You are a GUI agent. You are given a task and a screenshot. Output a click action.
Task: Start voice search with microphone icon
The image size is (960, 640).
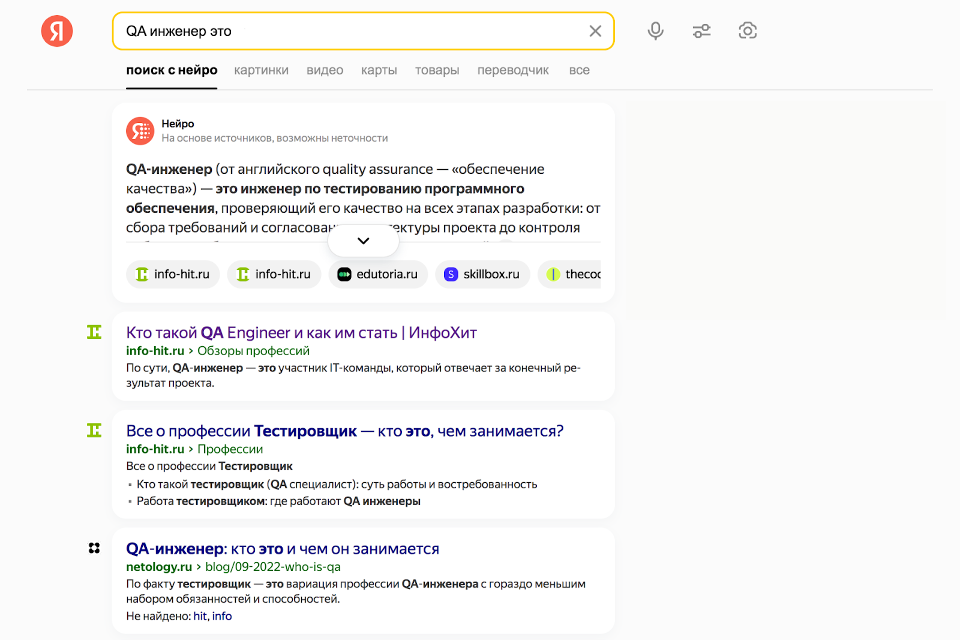point(656,31)
